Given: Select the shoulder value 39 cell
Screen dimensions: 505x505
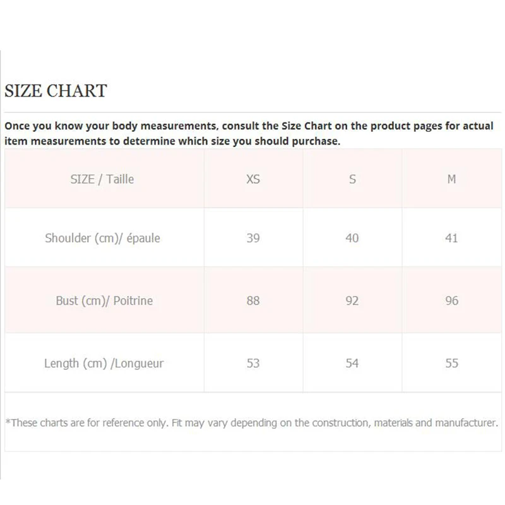Looking at the screenshot, I should (x=253, y=238).
